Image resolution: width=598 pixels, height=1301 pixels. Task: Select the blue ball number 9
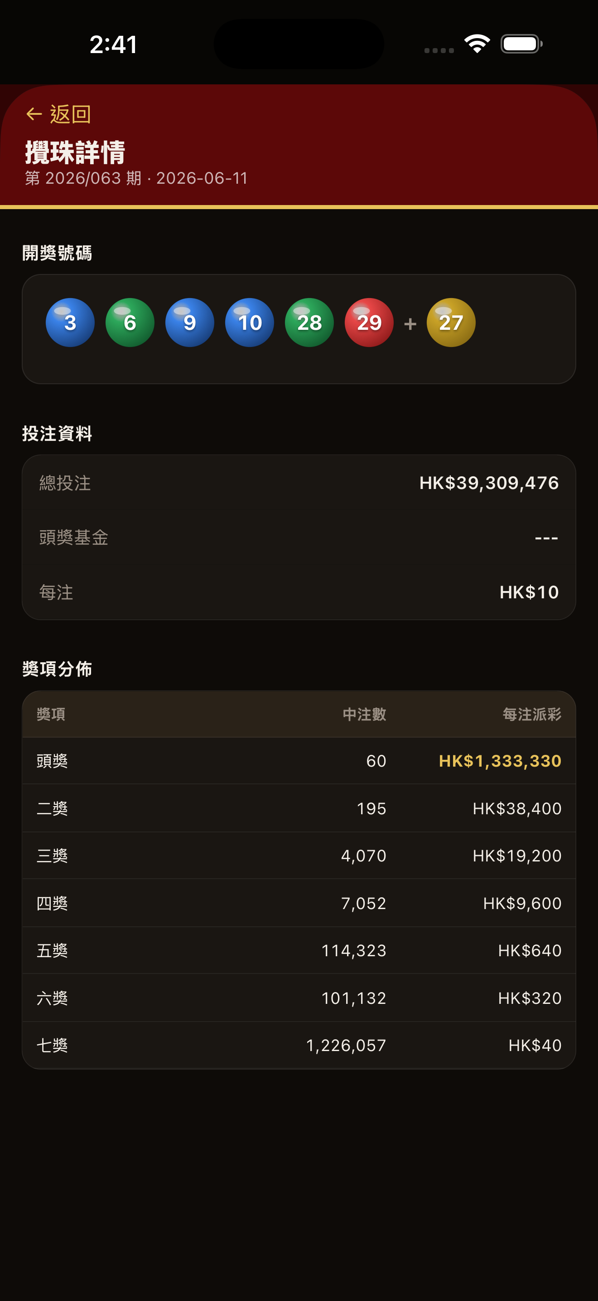(189, 322)
